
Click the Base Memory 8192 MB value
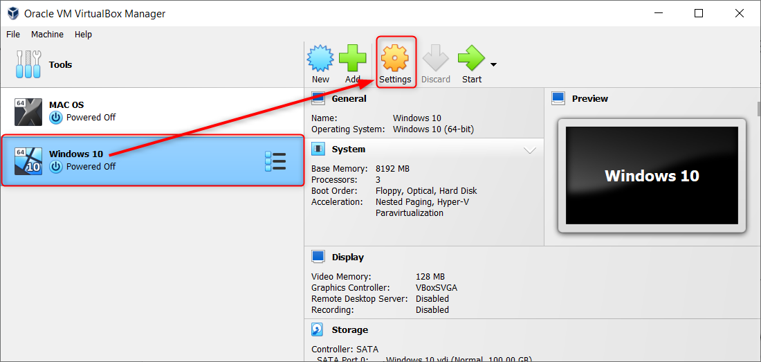click(x=393, y=169)
